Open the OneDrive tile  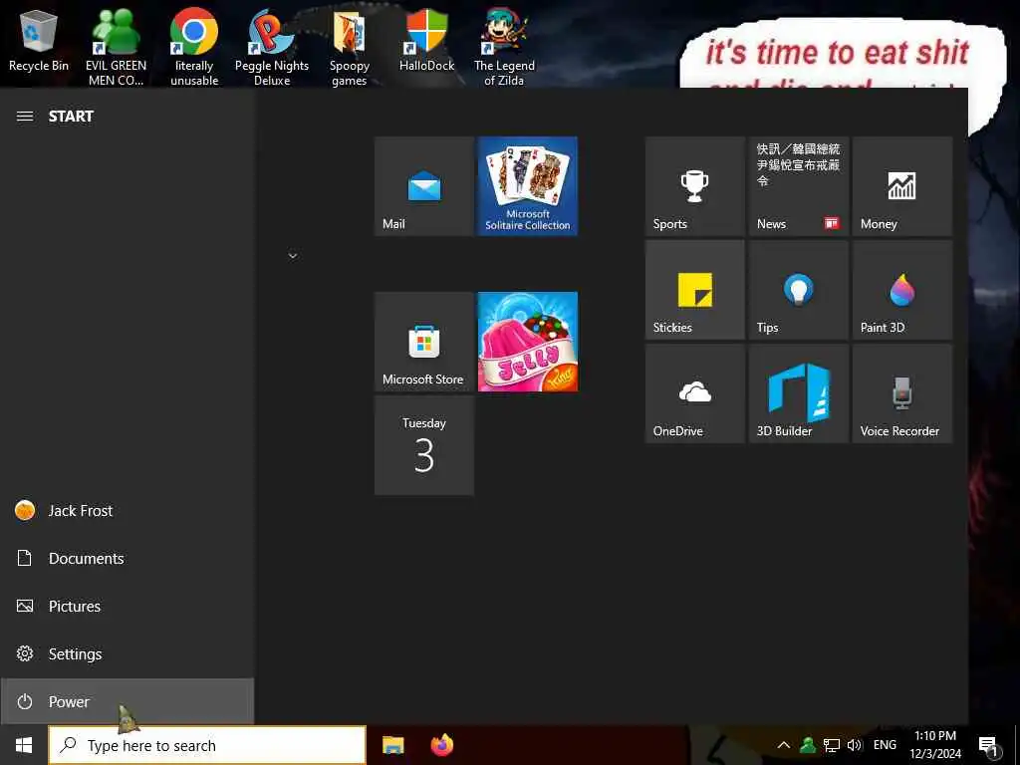(x=694, y=393)
